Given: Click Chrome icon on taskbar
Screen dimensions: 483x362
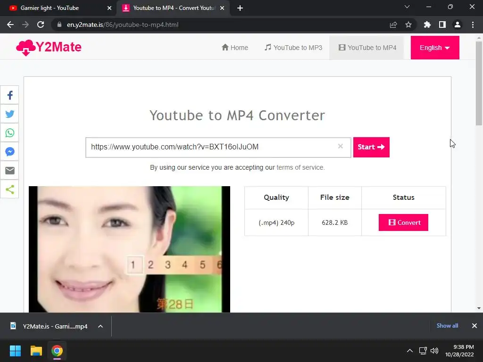Looking at the screenshot, I should point(57,351).
